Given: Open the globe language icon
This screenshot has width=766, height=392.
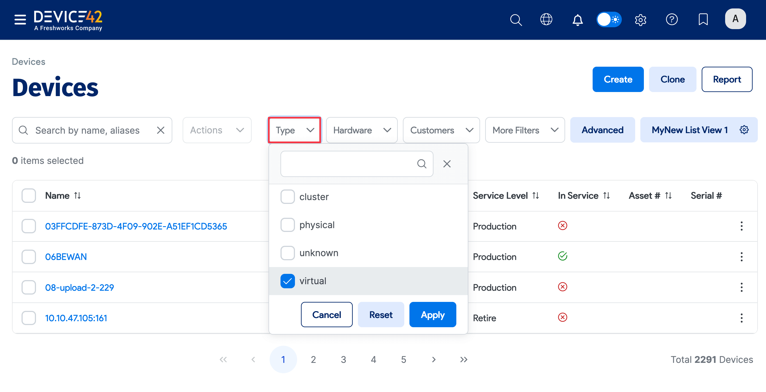Looking at the screenshot, I should [x=546, y=20].
